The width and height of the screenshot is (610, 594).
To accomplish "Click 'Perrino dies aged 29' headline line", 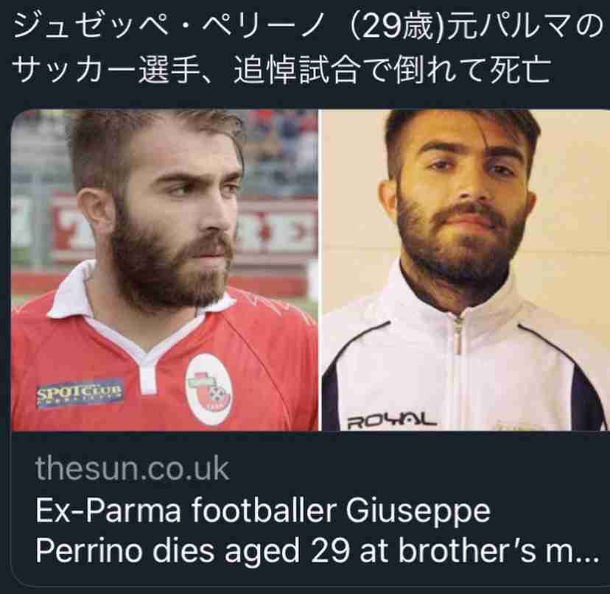I will coord(192,550).
